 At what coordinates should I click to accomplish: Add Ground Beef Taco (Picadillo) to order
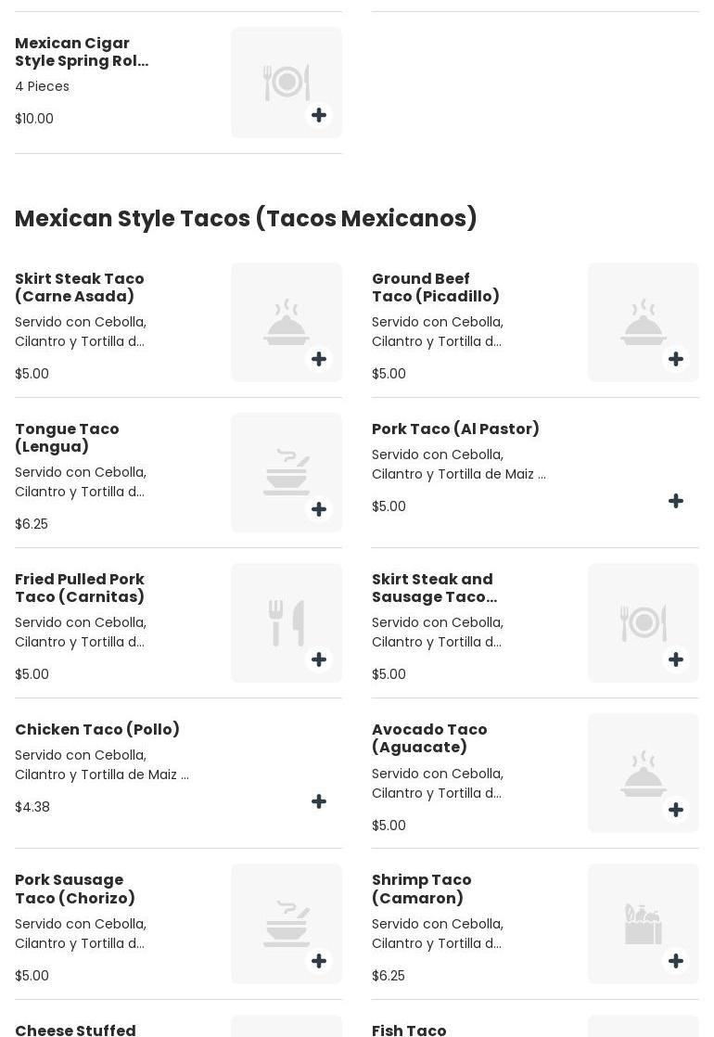(676, 359)
